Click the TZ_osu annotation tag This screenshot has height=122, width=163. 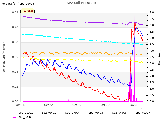click(x=28, y=11)
